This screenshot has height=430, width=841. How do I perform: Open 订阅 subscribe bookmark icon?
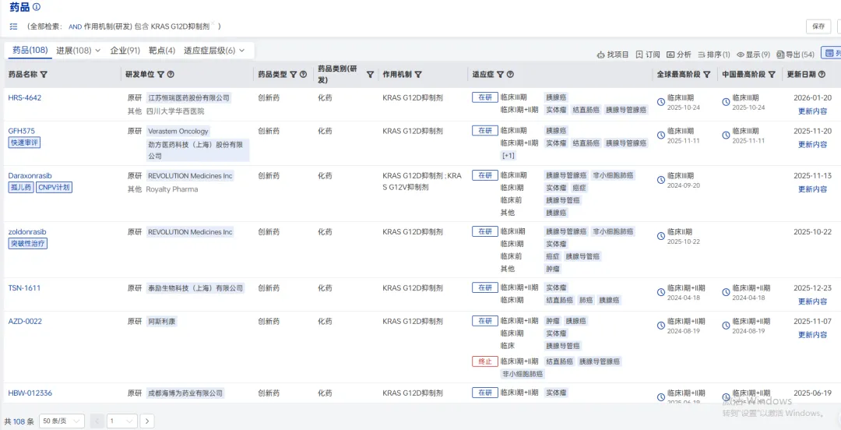pos(639,55)
